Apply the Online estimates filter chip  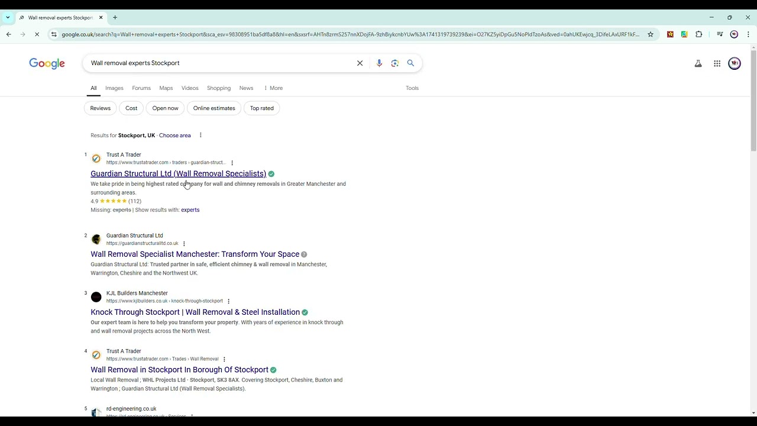coord(214,108)
